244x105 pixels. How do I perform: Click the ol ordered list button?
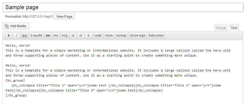[81, 35]
